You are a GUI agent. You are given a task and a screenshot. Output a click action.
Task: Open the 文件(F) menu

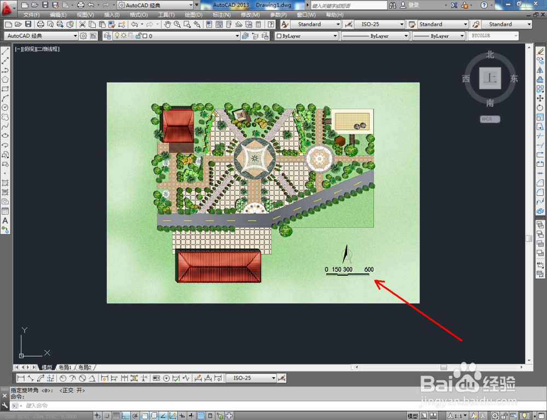tap(31, 15)
